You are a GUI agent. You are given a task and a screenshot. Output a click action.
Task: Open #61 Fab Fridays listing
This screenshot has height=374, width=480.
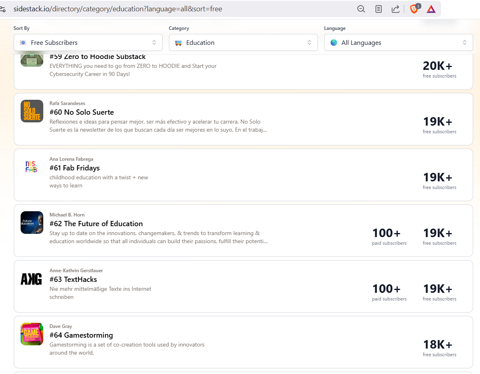tap(75, 168)
